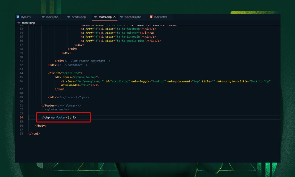
Task: Click the closing body tag
Action: (x=41, y=125)
